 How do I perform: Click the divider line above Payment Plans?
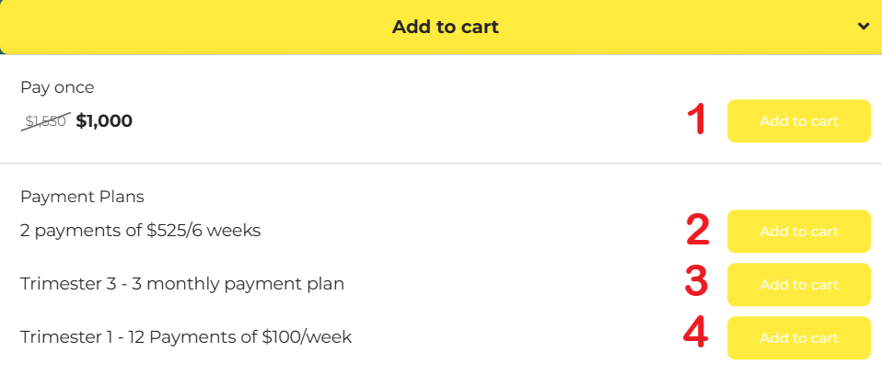point(441,164)
